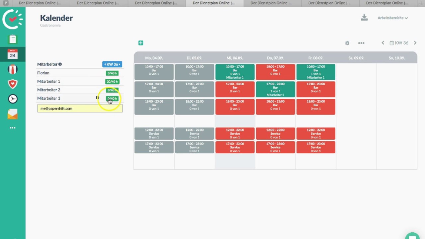
Task: Go to previous week arrow
Action: (383, 43)
